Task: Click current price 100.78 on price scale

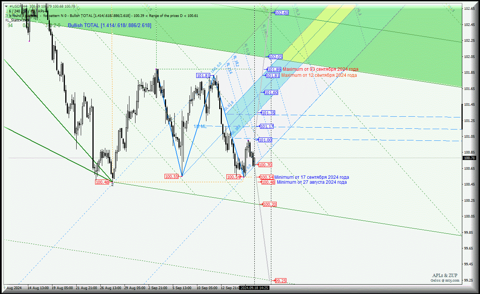Action: (470, 158)
